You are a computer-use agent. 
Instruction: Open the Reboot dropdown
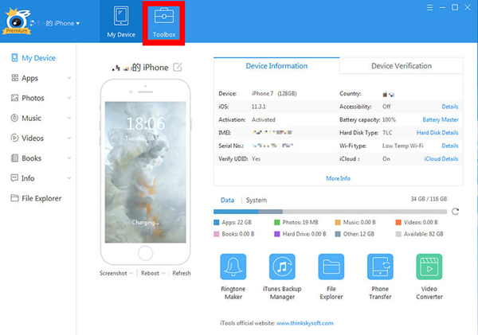pyautogui.click(x=153, y=273)
